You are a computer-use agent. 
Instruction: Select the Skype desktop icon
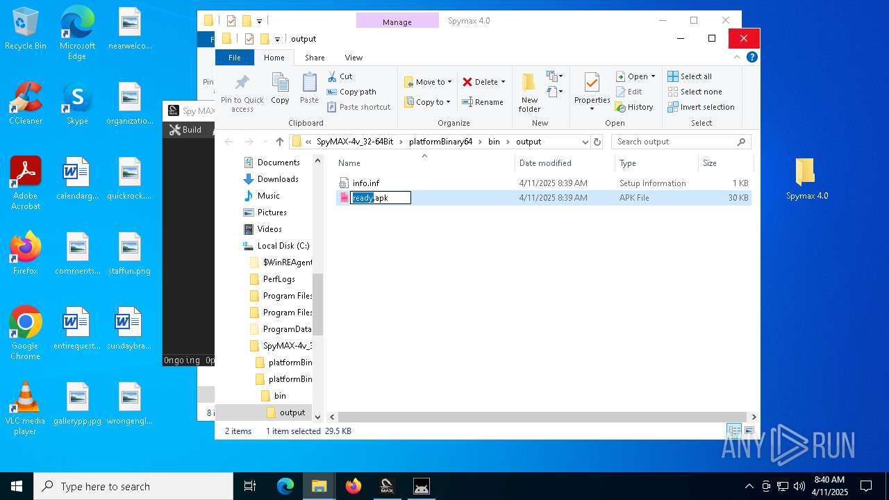click(x=77, y=103)
